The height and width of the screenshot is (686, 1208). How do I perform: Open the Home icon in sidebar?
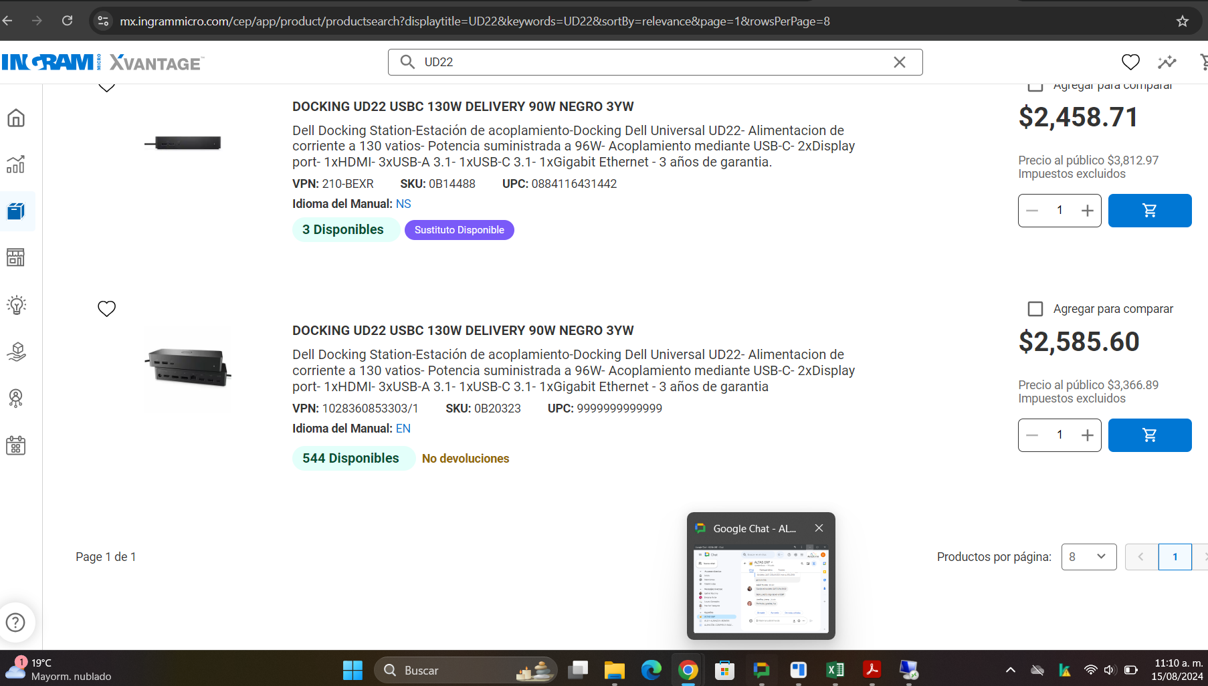coord(16,118)
